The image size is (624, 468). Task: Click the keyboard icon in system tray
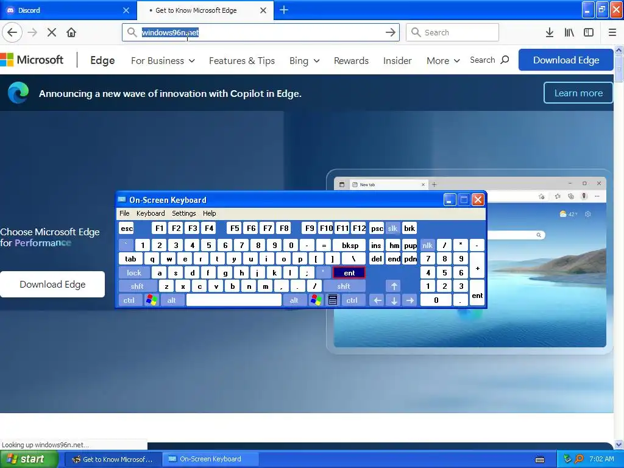(540, 459)
